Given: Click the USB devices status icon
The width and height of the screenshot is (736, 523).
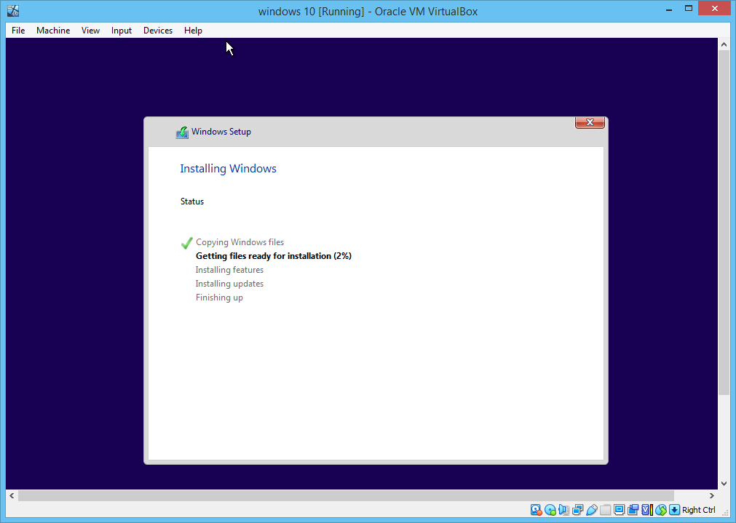Looking at the screenshot, I should 591,510.
